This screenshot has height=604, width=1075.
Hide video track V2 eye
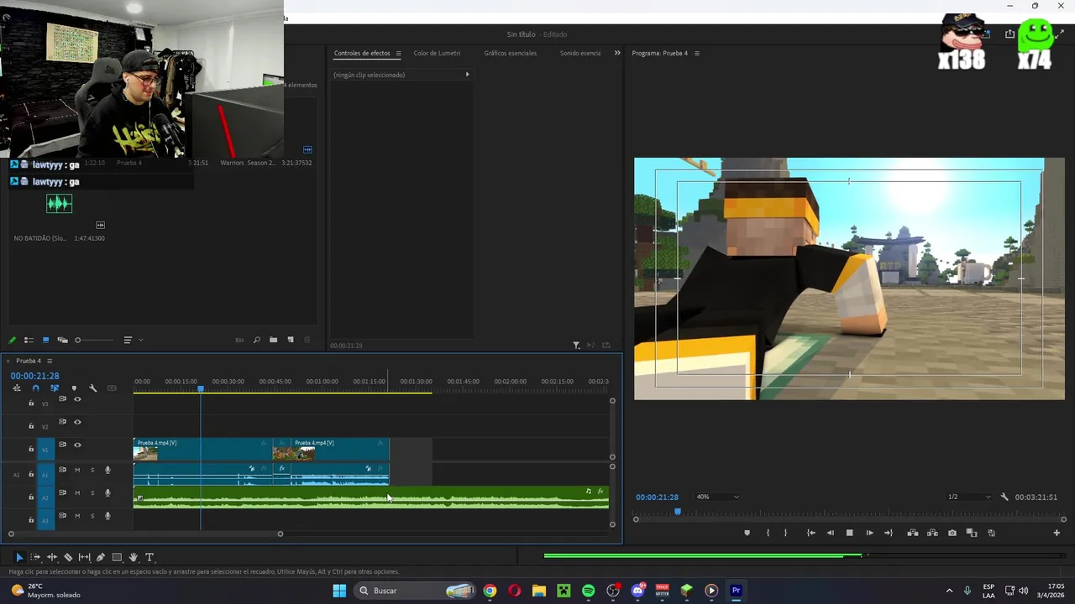(x=77, y=422)
